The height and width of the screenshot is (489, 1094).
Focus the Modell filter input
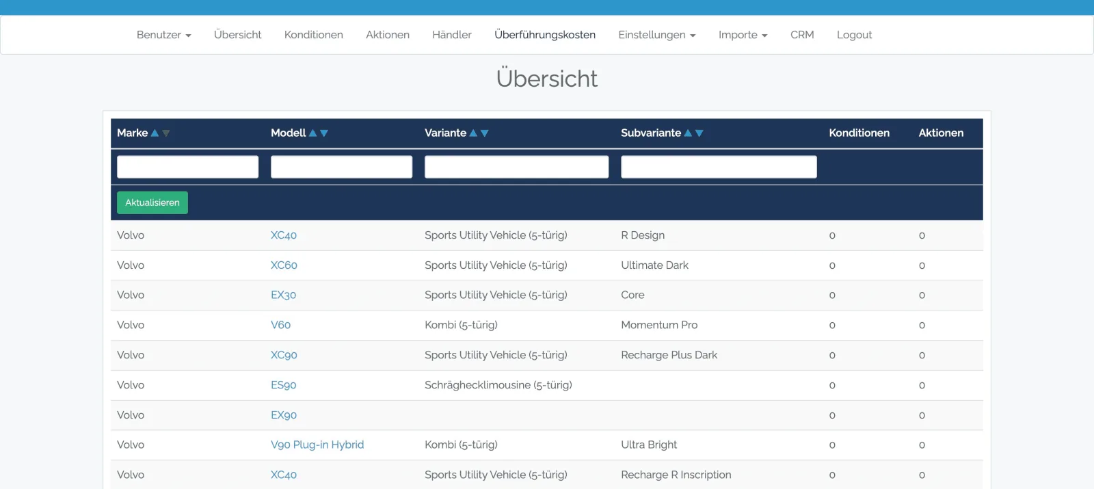tap(342, 167)
